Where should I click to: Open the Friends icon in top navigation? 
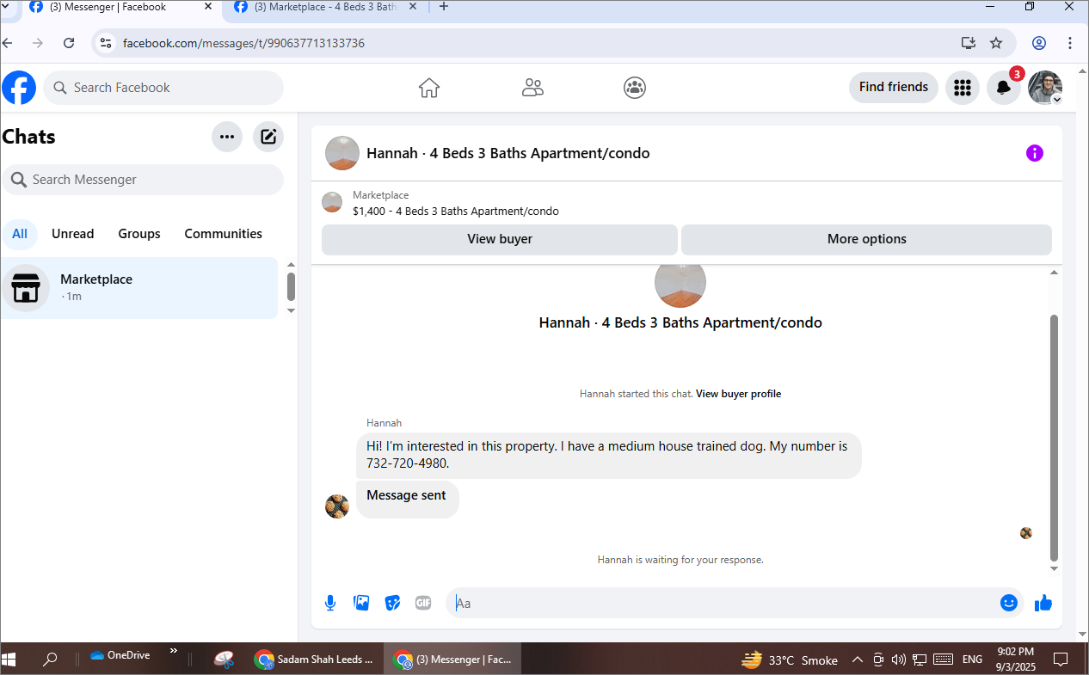click(x=532, y=88)
